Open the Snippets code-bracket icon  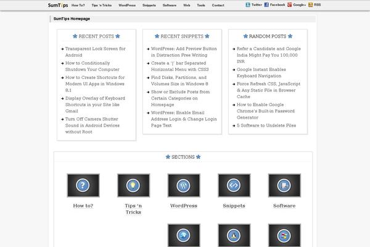click(234, 185)
